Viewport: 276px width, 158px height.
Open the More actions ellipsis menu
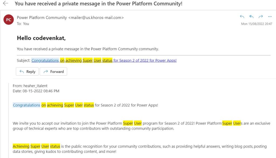click(270, 17)
